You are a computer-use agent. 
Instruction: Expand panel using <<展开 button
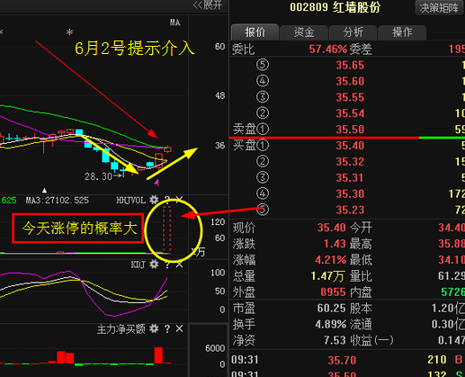pyautogui.click(x=208, y=5)
